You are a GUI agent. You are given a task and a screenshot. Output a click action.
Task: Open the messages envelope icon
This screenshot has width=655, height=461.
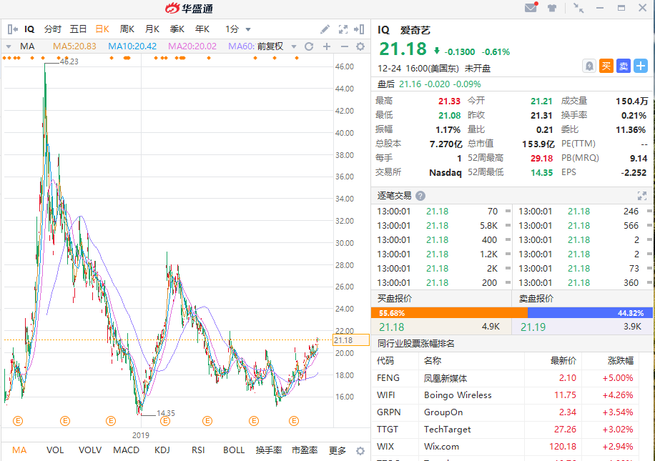pos(531,8)
